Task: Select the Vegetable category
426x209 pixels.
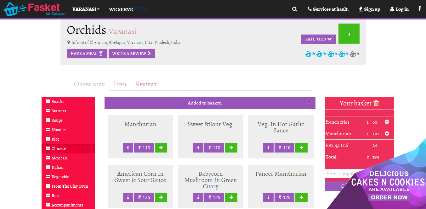Action: (x=68, y=177)
